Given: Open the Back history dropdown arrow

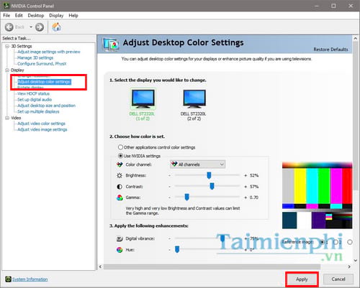Looking at the screenshot, I should point(31,27).
